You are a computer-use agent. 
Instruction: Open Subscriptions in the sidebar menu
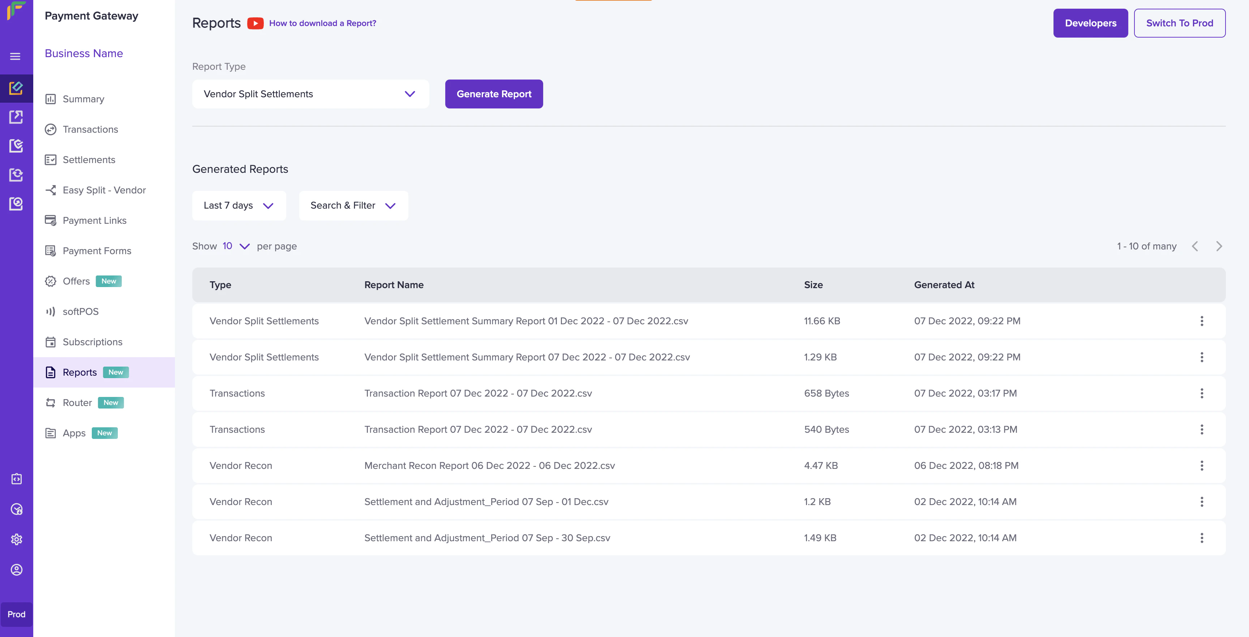[92, 342]
